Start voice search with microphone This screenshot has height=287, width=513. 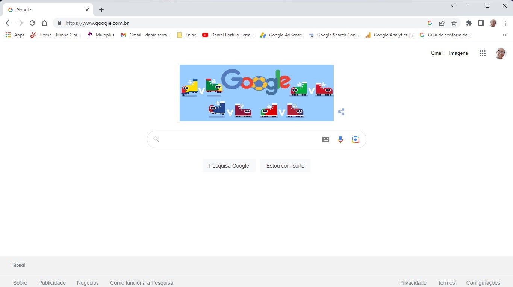(340, 139)
